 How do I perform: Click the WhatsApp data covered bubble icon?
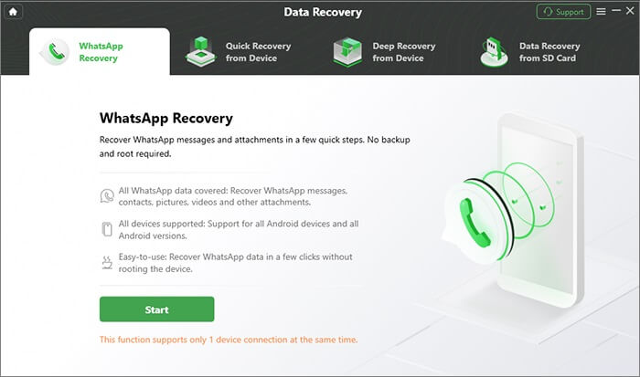pyautogui.click(x=107, y=196)
